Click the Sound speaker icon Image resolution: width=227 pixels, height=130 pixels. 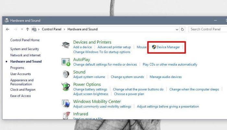point(66,74)
